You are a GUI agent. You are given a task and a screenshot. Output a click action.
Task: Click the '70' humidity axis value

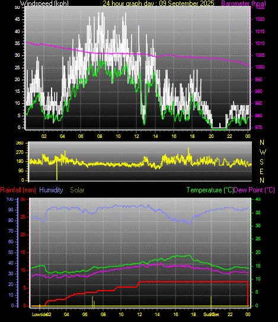[11, 231]
